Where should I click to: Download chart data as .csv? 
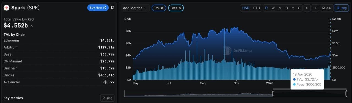click(327, 8)
